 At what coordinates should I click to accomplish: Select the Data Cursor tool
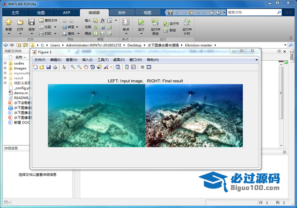click(x=99, y=67)
